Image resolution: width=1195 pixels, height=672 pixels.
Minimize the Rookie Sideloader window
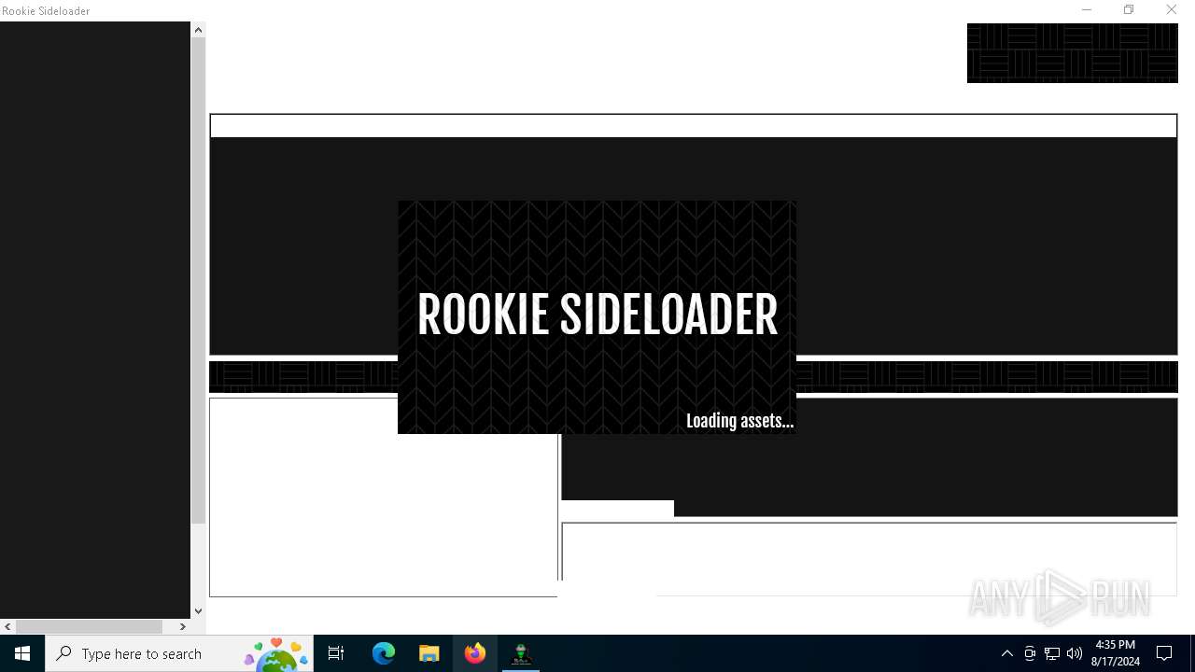pos(1087,10)
